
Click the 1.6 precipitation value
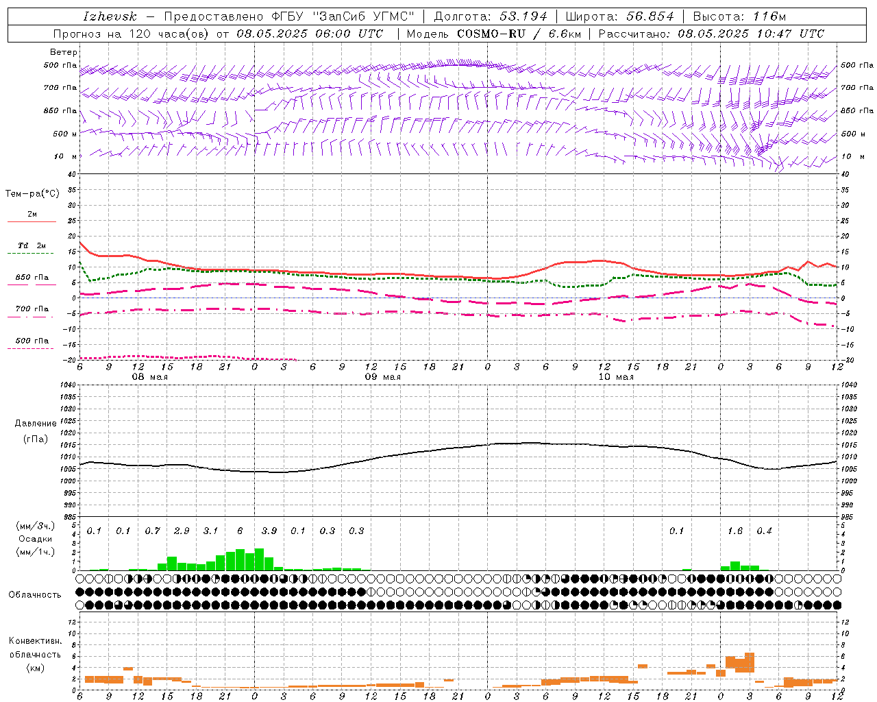[735, 531]
